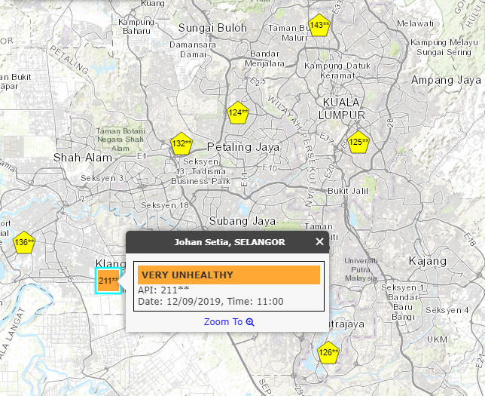The image size is (485, 396).
Task: Click the Petaling Jaya map label
Action: pyautogui.click(x=243, y=147)
